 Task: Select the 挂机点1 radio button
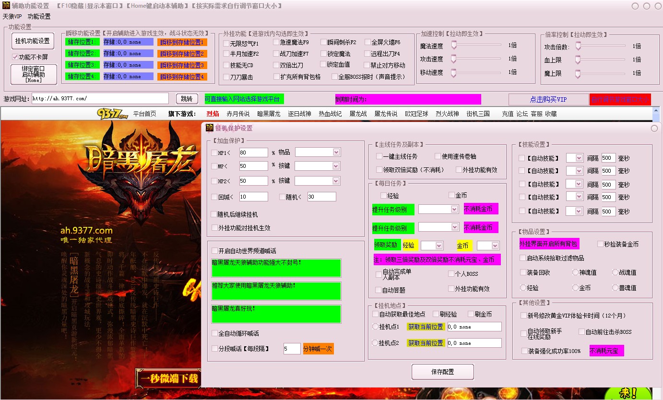[x=375, y=327]
